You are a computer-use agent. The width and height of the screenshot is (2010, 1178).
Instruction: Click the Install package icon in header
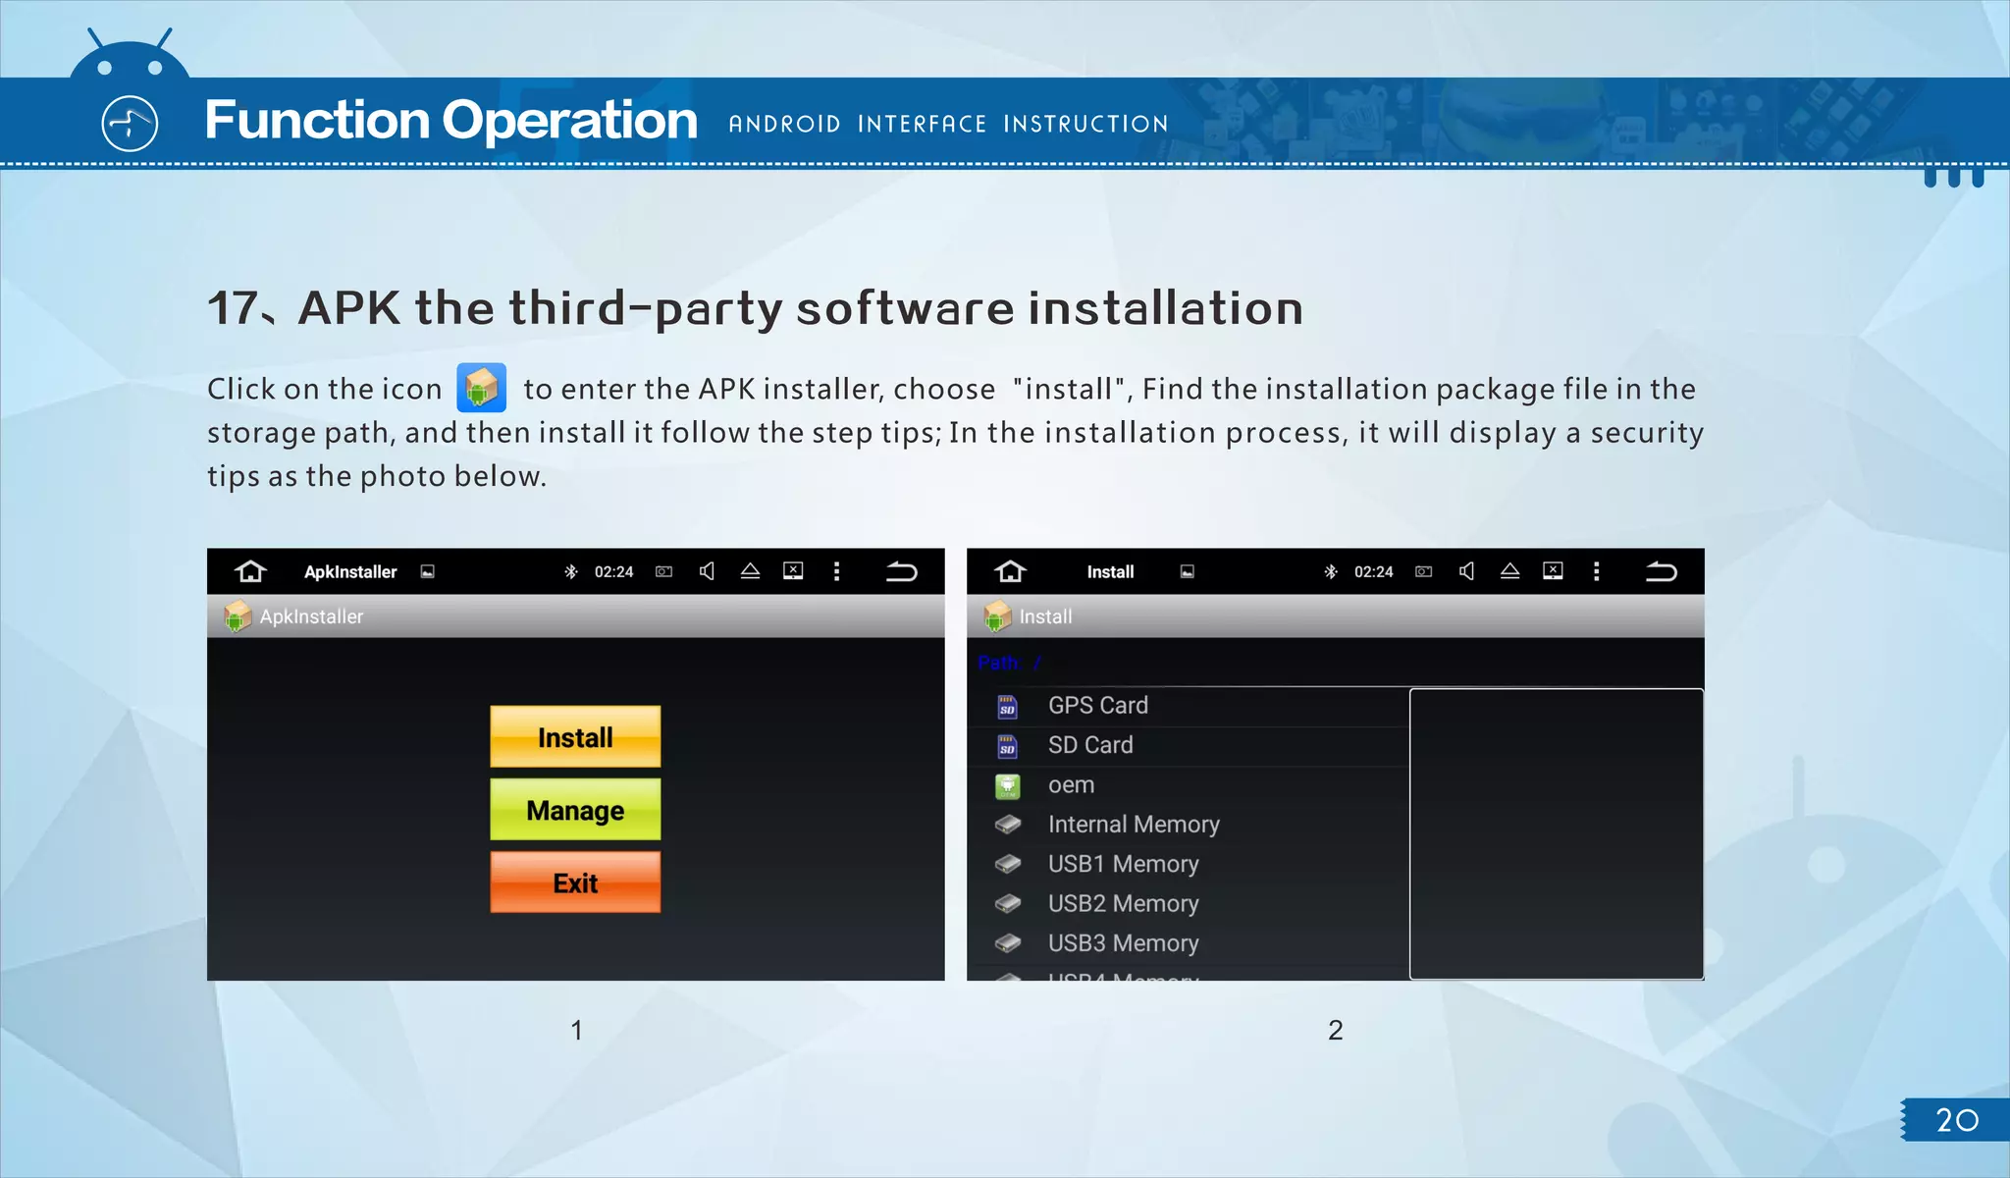click(996, 616)
